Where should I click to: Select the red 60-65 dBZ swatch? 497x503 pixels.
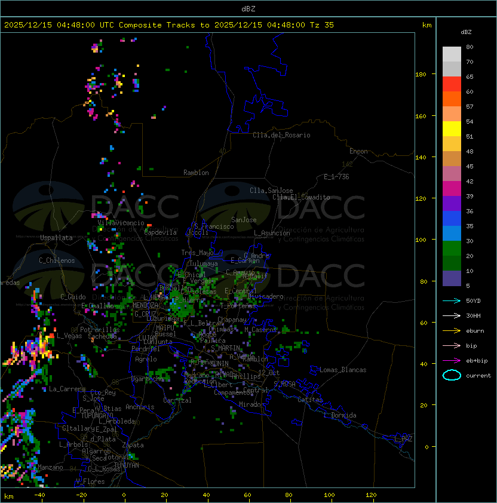[x=452, y=84]
